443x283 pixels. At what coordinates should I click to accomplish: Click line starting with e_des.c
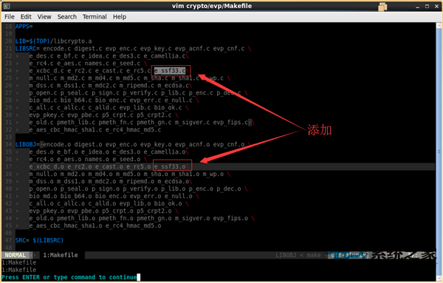(x=109, y=55)
